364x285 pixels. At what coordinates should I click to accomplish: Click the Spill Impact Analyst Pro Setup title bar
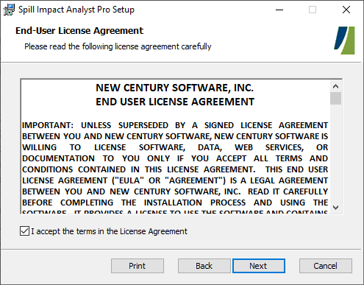tap(76, 10)
